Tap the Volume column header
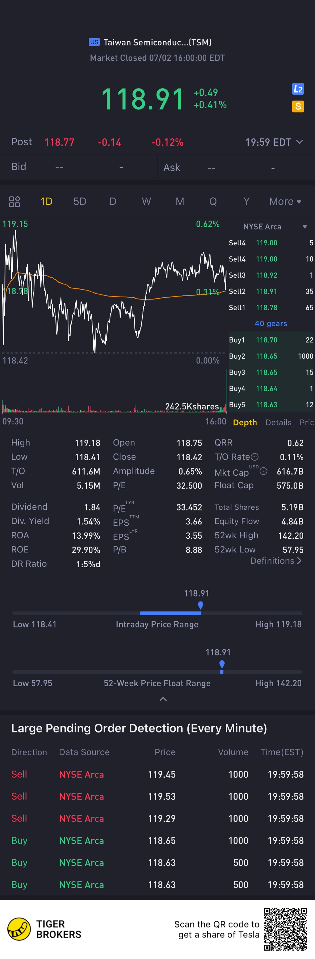 pos(233,752)
